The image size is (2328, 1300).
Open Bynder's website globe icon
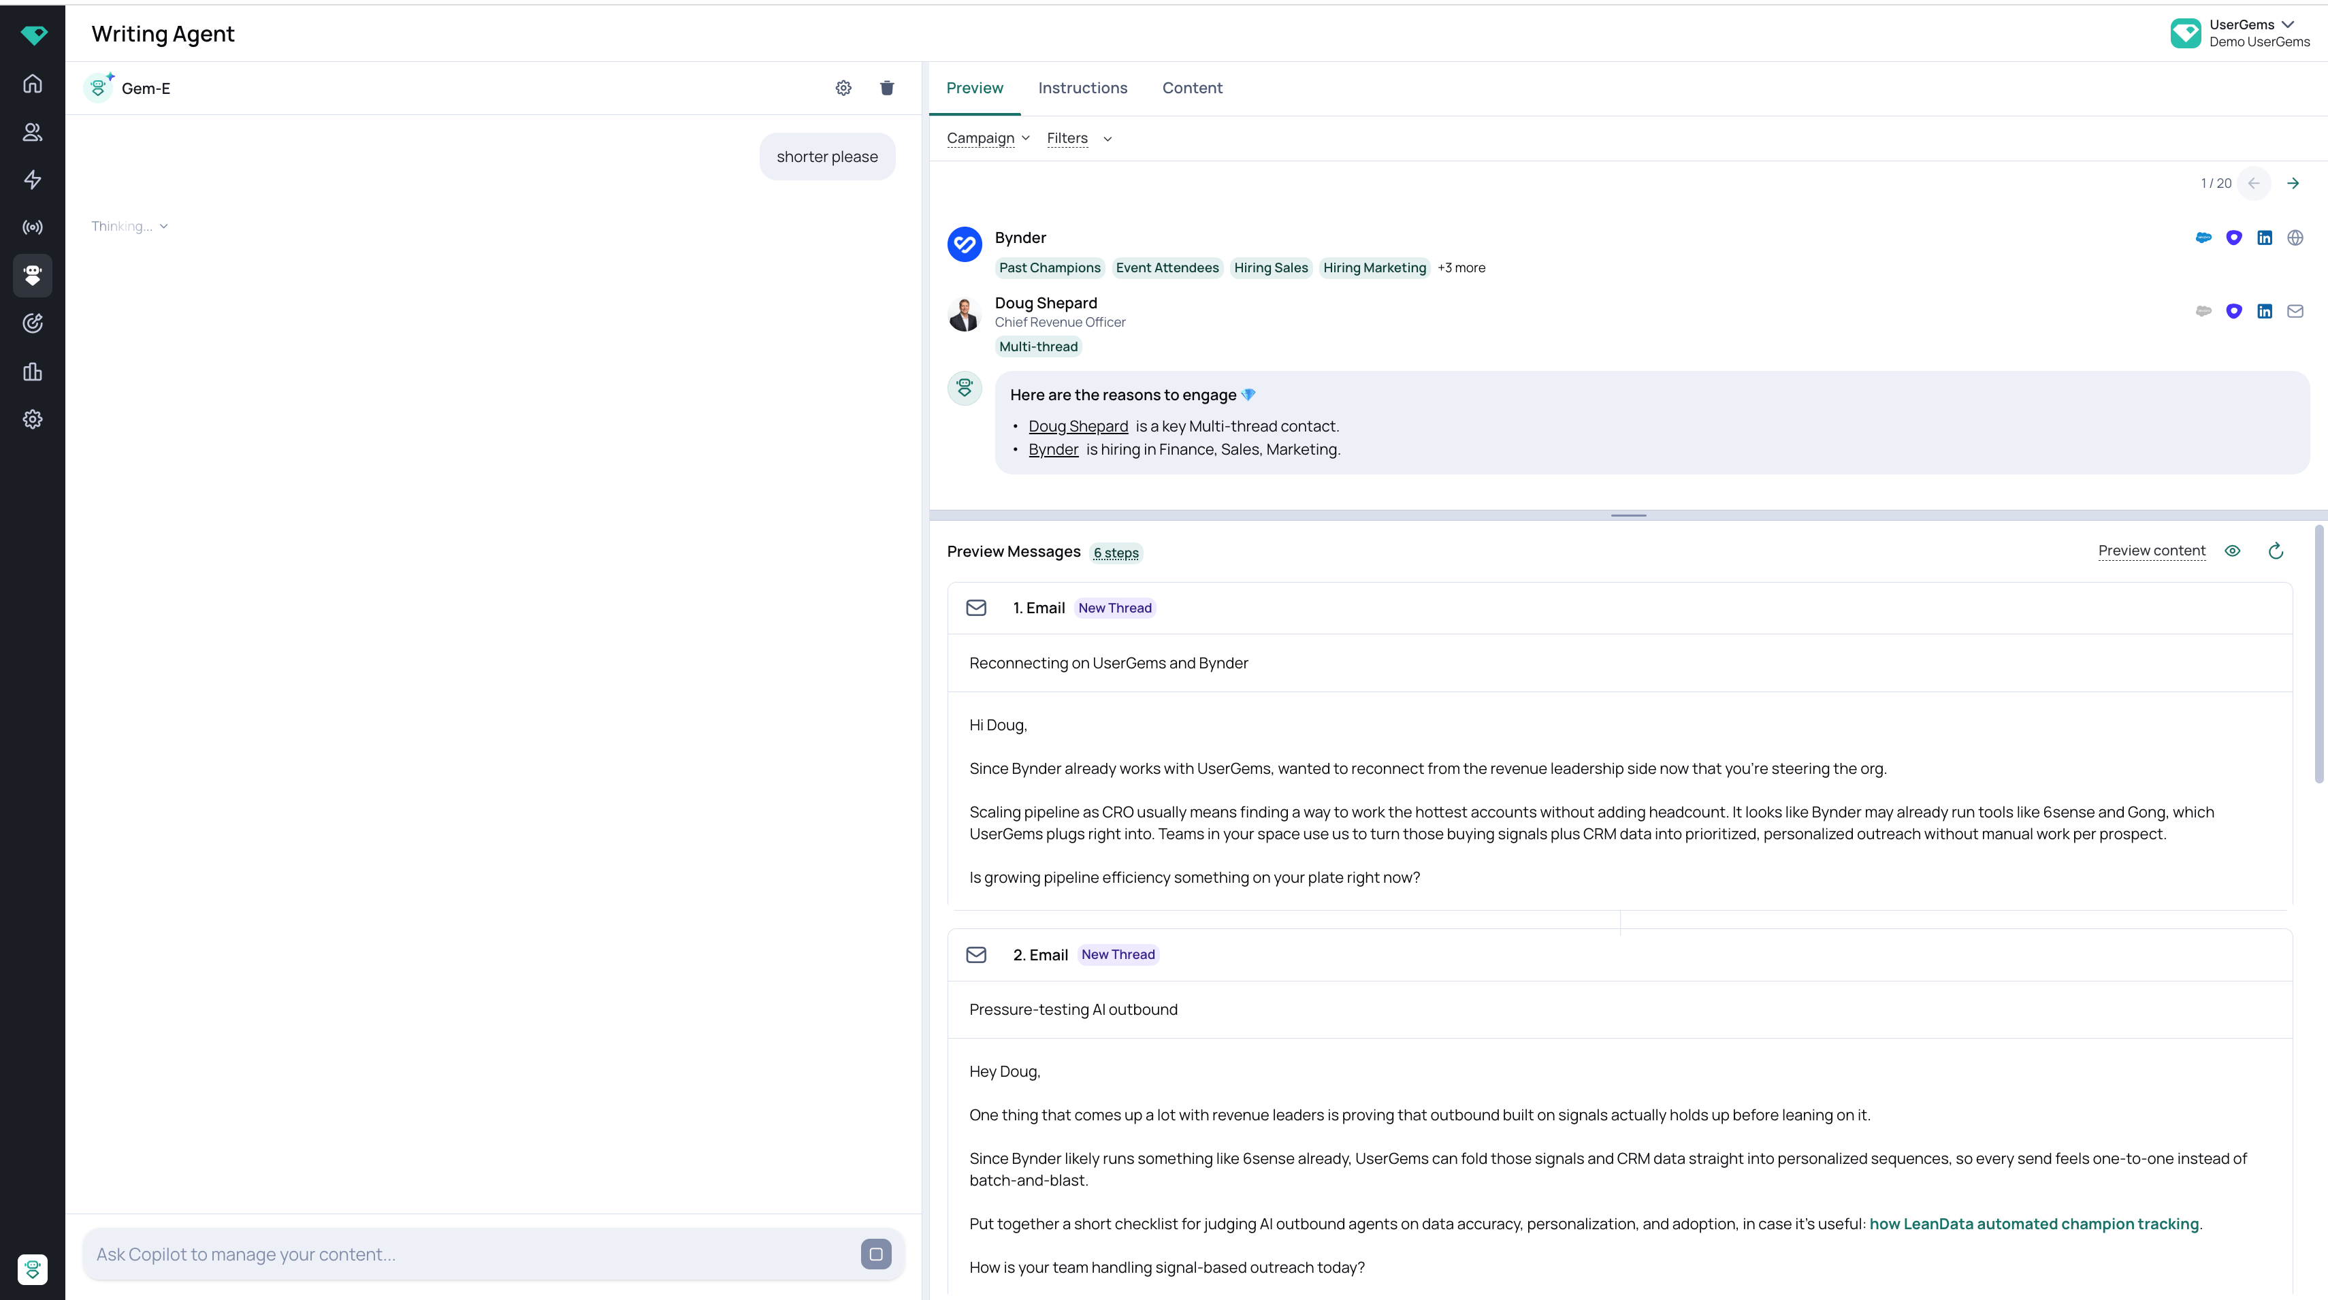click(2295, 238)
